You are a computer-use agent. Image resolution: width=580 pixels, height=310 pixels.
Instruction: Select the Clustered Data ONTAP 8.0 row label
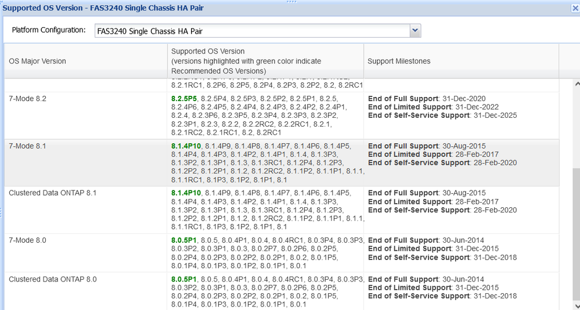52,279
